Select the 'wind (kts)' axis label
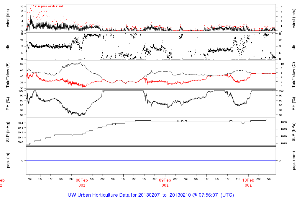The width and height of the screenshot is (302, 207). [x=8, y=18]
